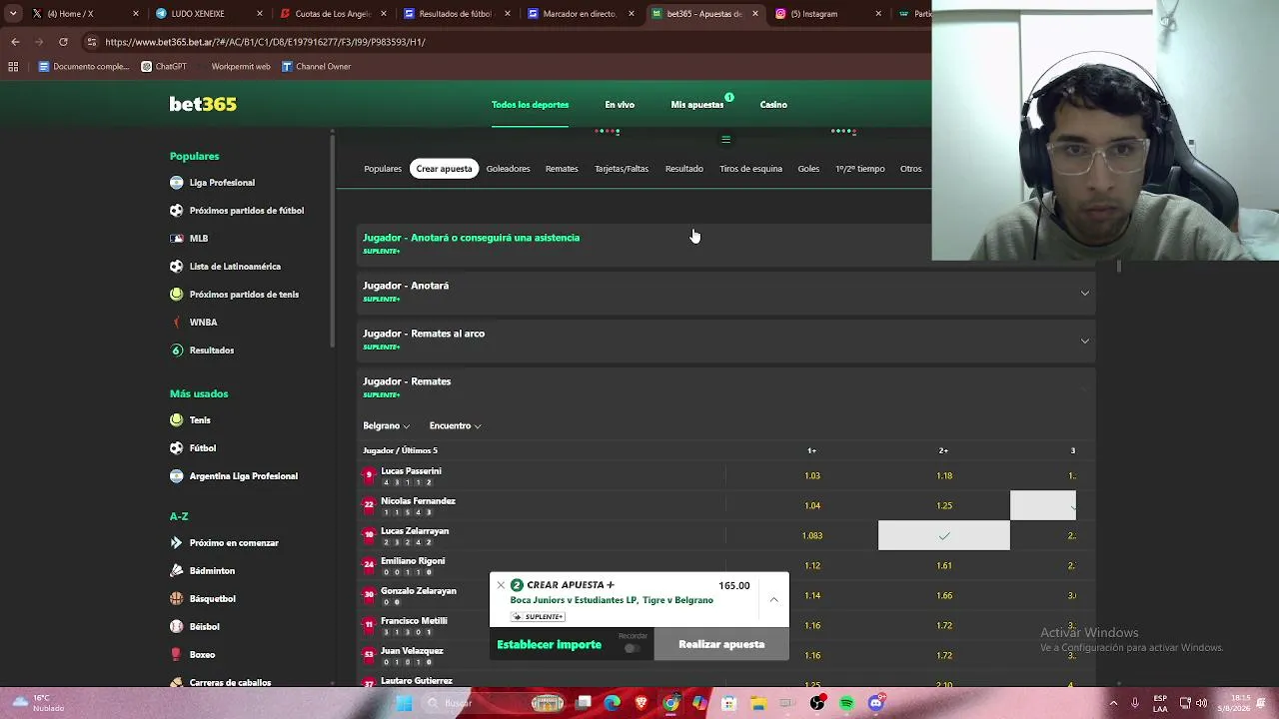The image size is (1279, 719).
Task: Open the Windows Start menu
Action: [404, 703]
